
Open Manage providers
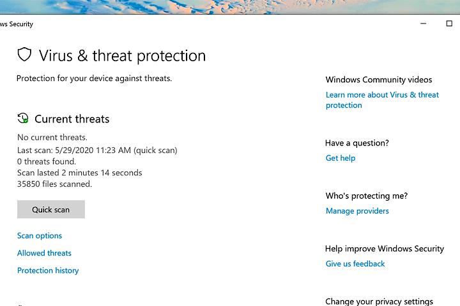pyautogui.click(x=357, y=211)
